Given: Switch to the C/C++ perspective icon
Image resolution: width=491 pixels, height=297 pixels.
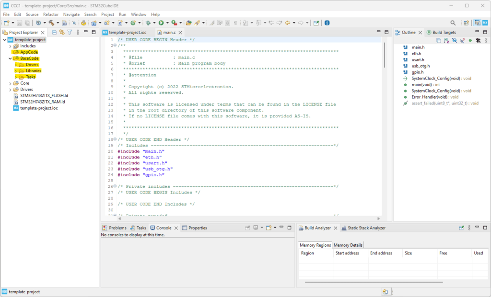Looking at the screenshot, I should pos(477,23).
